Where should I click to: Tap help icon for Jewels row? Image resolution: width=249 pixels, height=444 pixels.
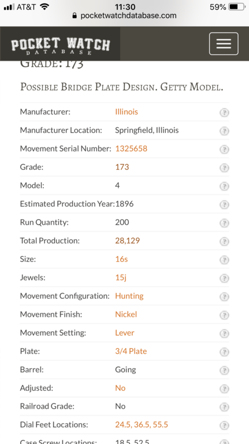[224, 278]
